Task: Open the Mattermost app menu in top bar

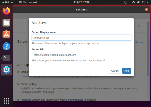Action: click(29, 2)
